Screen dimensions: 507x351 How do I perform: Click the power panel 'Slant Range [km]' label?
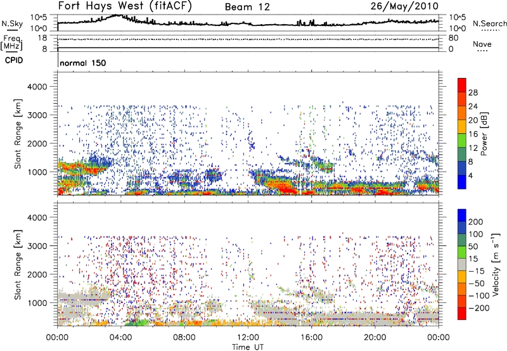[x=18, y=134]
